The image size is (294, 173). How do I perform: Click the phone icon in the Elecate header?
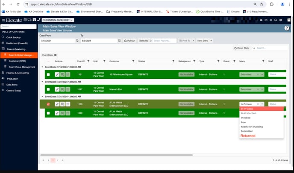click(38, 20)
